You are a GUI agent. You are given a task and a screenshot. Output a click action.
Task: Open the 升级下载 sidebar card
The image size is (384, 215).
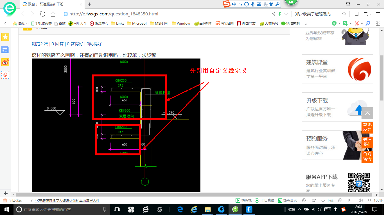[x=337, y=107]
